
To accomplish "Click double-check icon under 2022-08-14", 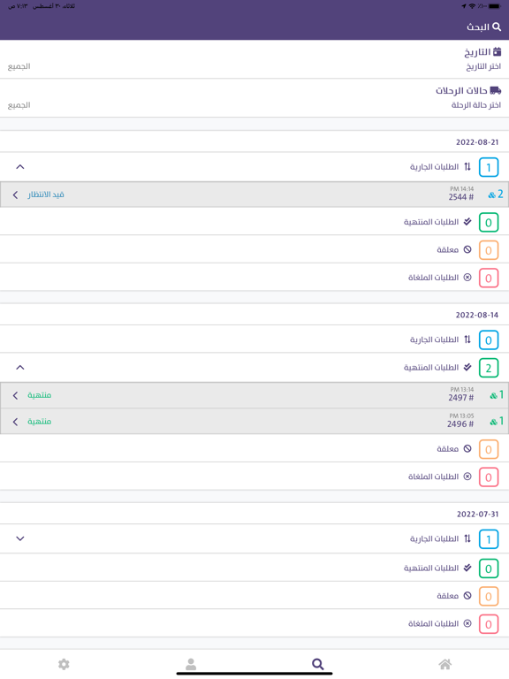I will coord(467,367).
